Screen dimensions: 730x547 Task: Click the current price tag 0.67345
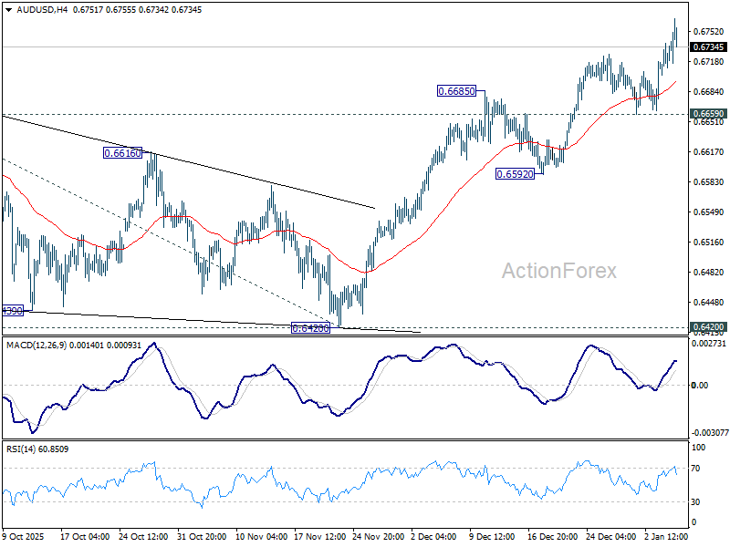708,47
